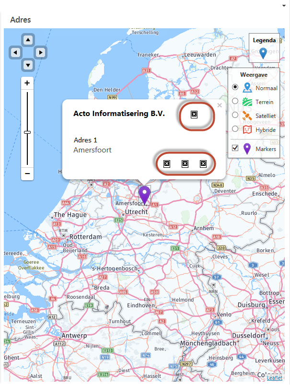Viewport: 290px width, 385px height.
Task: Click the purple Markers pin icon
Action: click(x=247, y=149)
